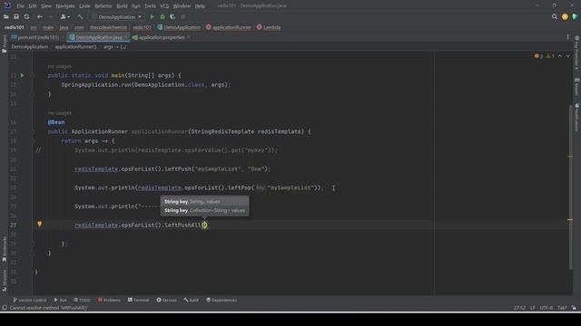
Task: Build project with the green hammer icon
Action: click(x=80, y=16)
